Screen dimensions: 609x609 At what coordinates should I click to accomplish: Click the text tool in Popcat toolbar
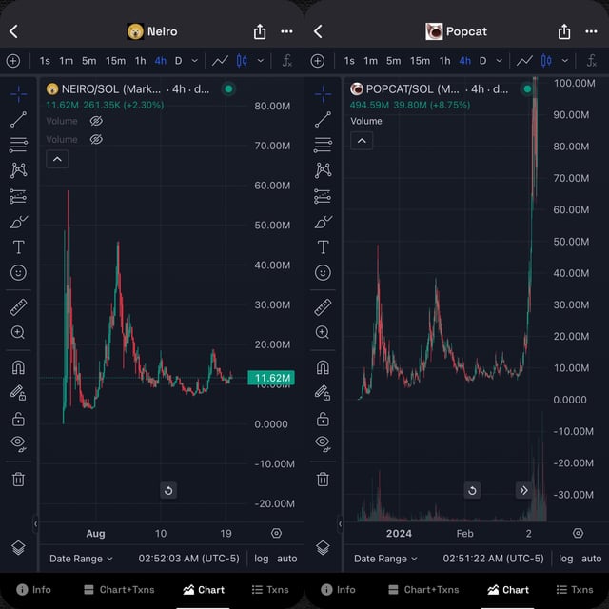323,247
